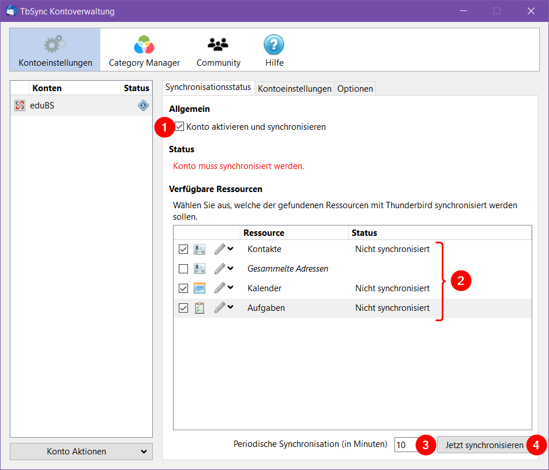Open the Category Manager toolbar icon
549x470 pixels.
144,45
